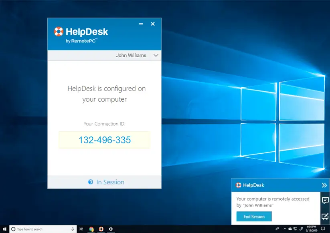Open the whiteboard annotation icon on the popup edge

pyautogui.click(x=325, y=217)
